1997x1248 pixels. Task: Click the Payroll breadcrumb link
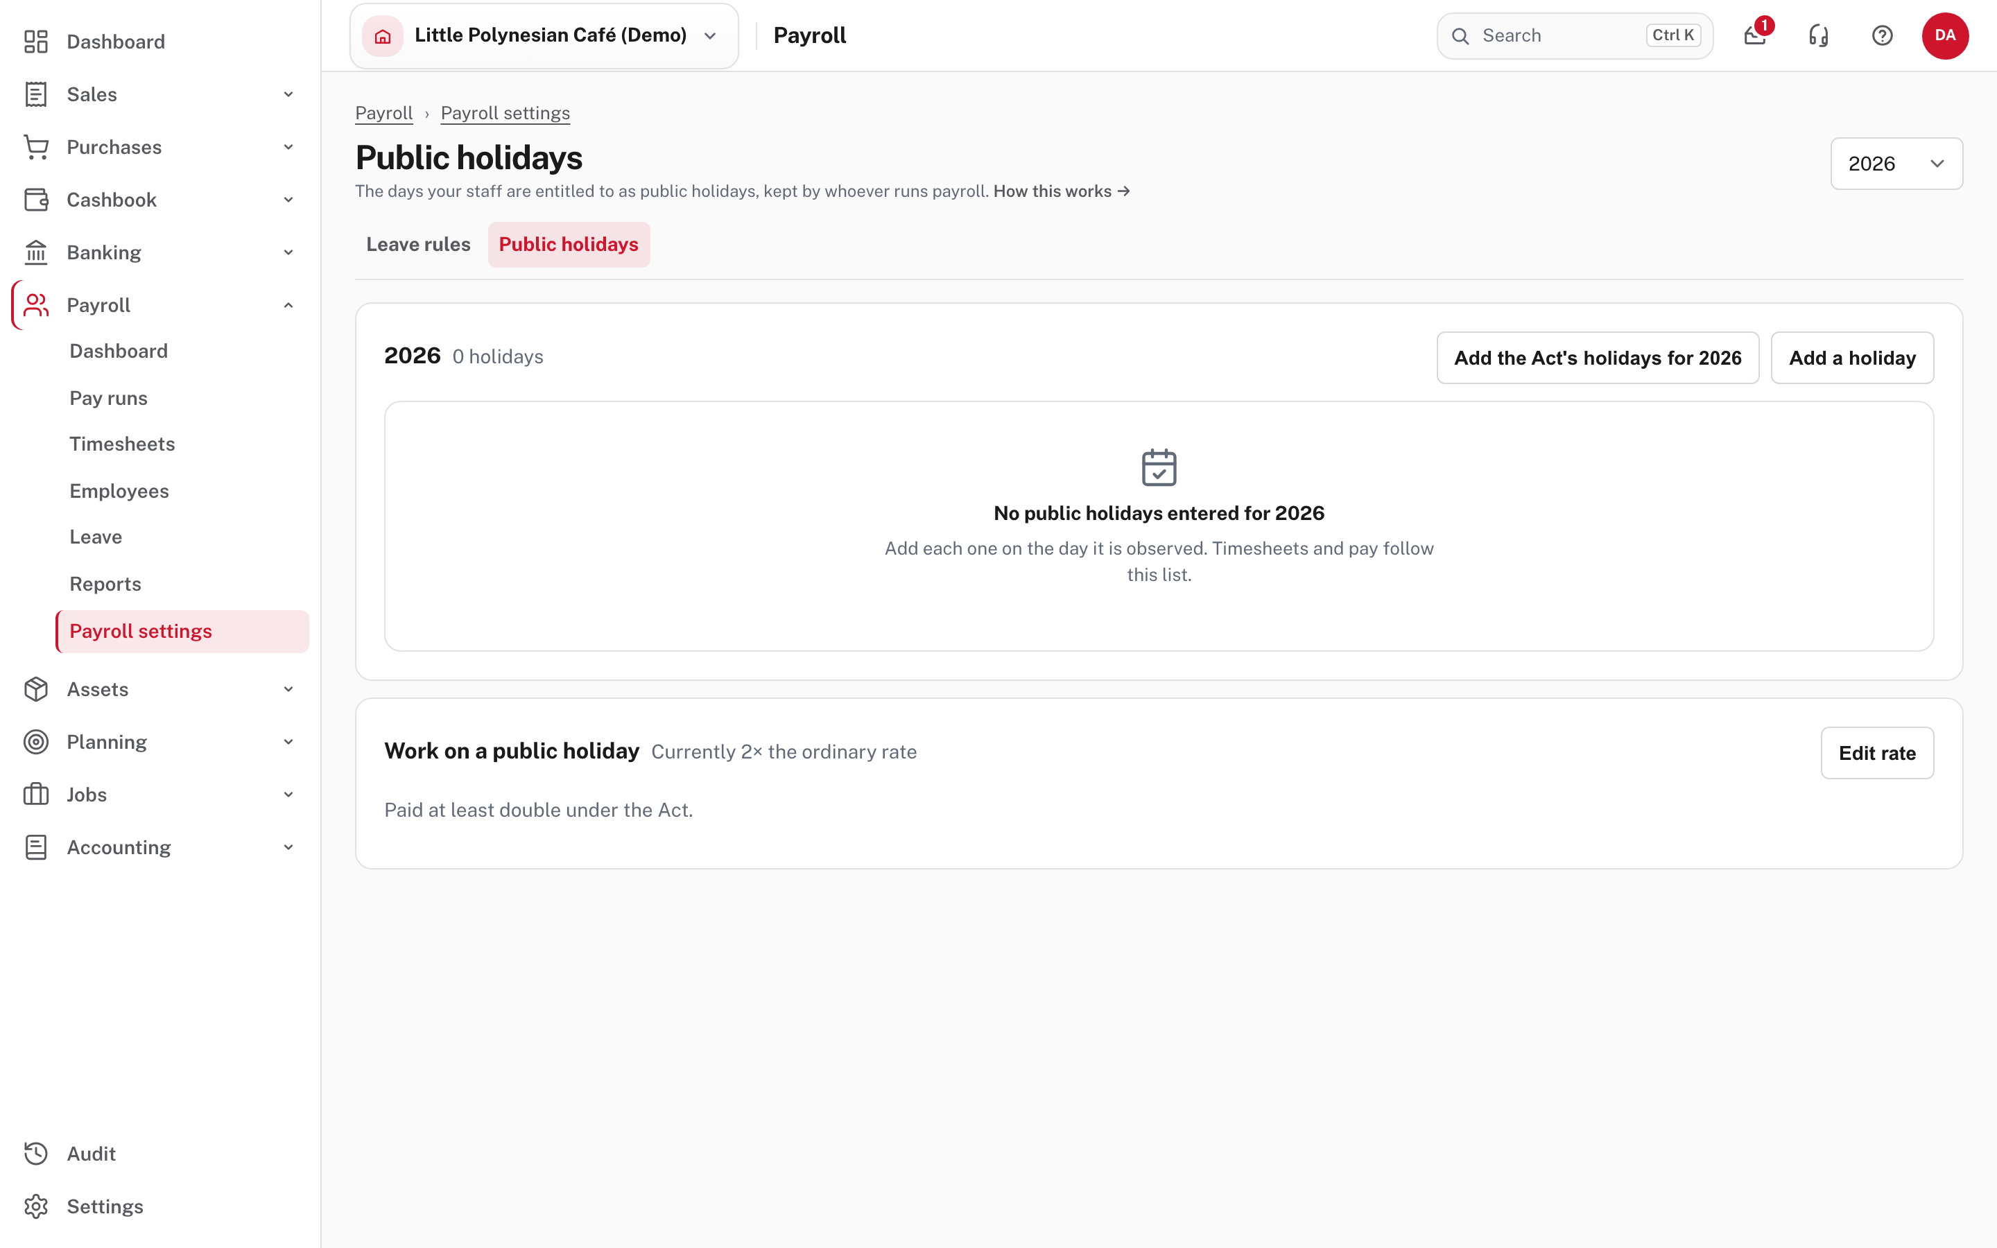[x=383, y=113]
